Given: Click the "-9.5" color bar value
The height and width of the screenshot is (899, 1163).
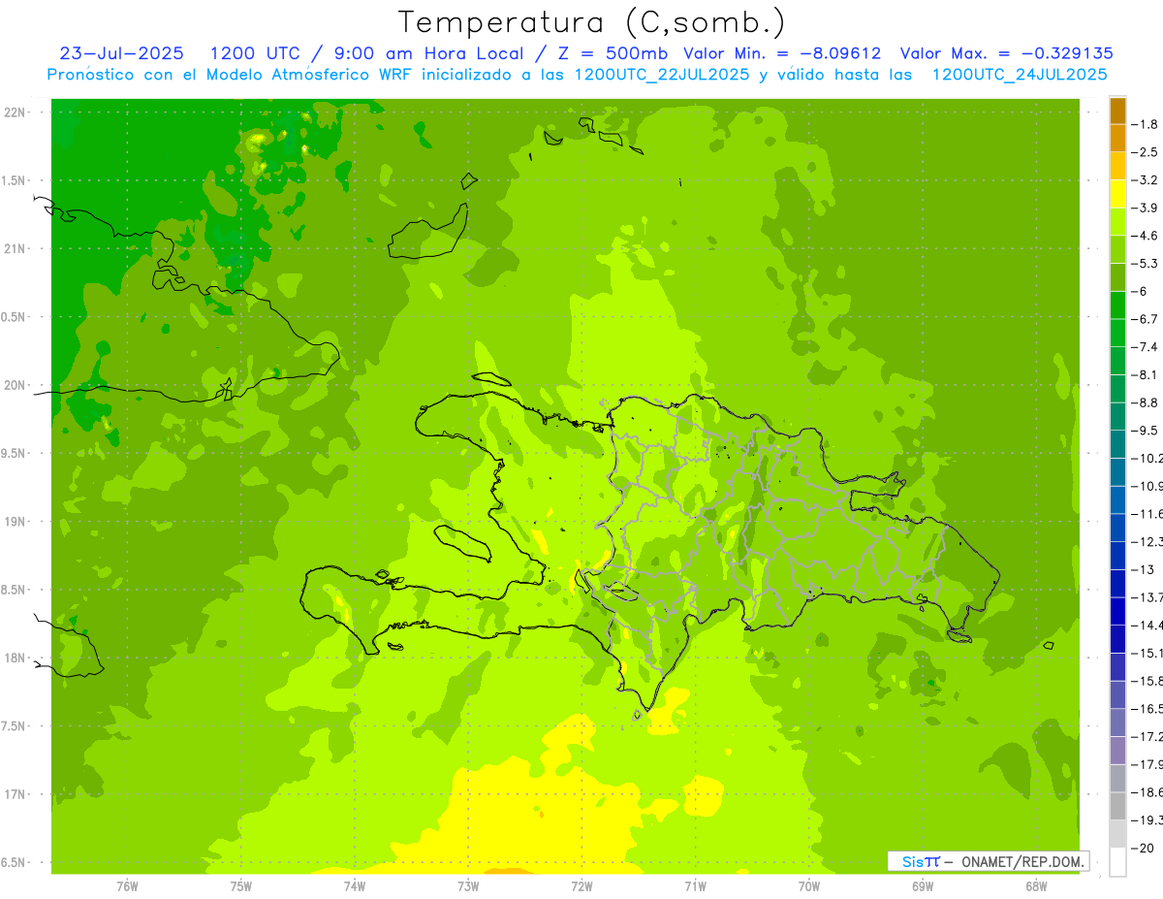Looking at the screenshot, I should 1146,431.
